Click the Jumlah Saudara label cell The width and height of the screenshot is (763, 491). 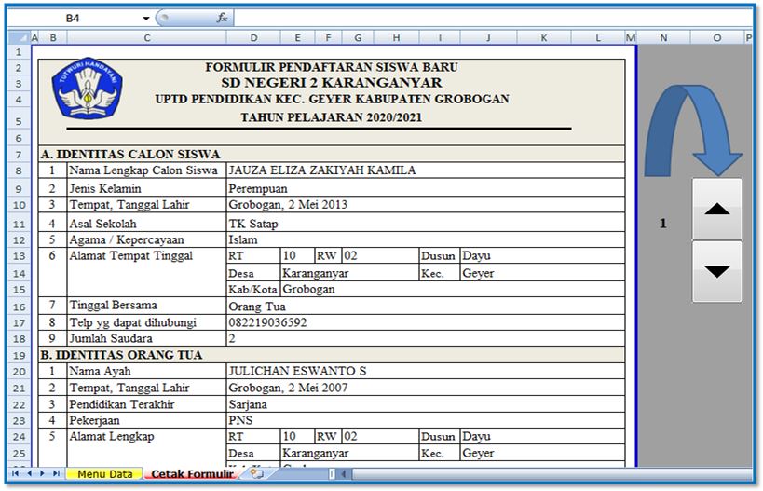point(146,339)
